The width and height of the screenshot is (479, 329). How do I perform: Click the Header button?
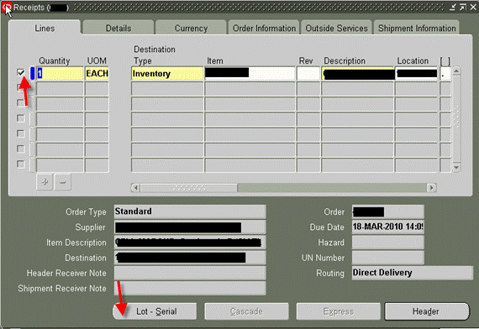click(426, 311)
